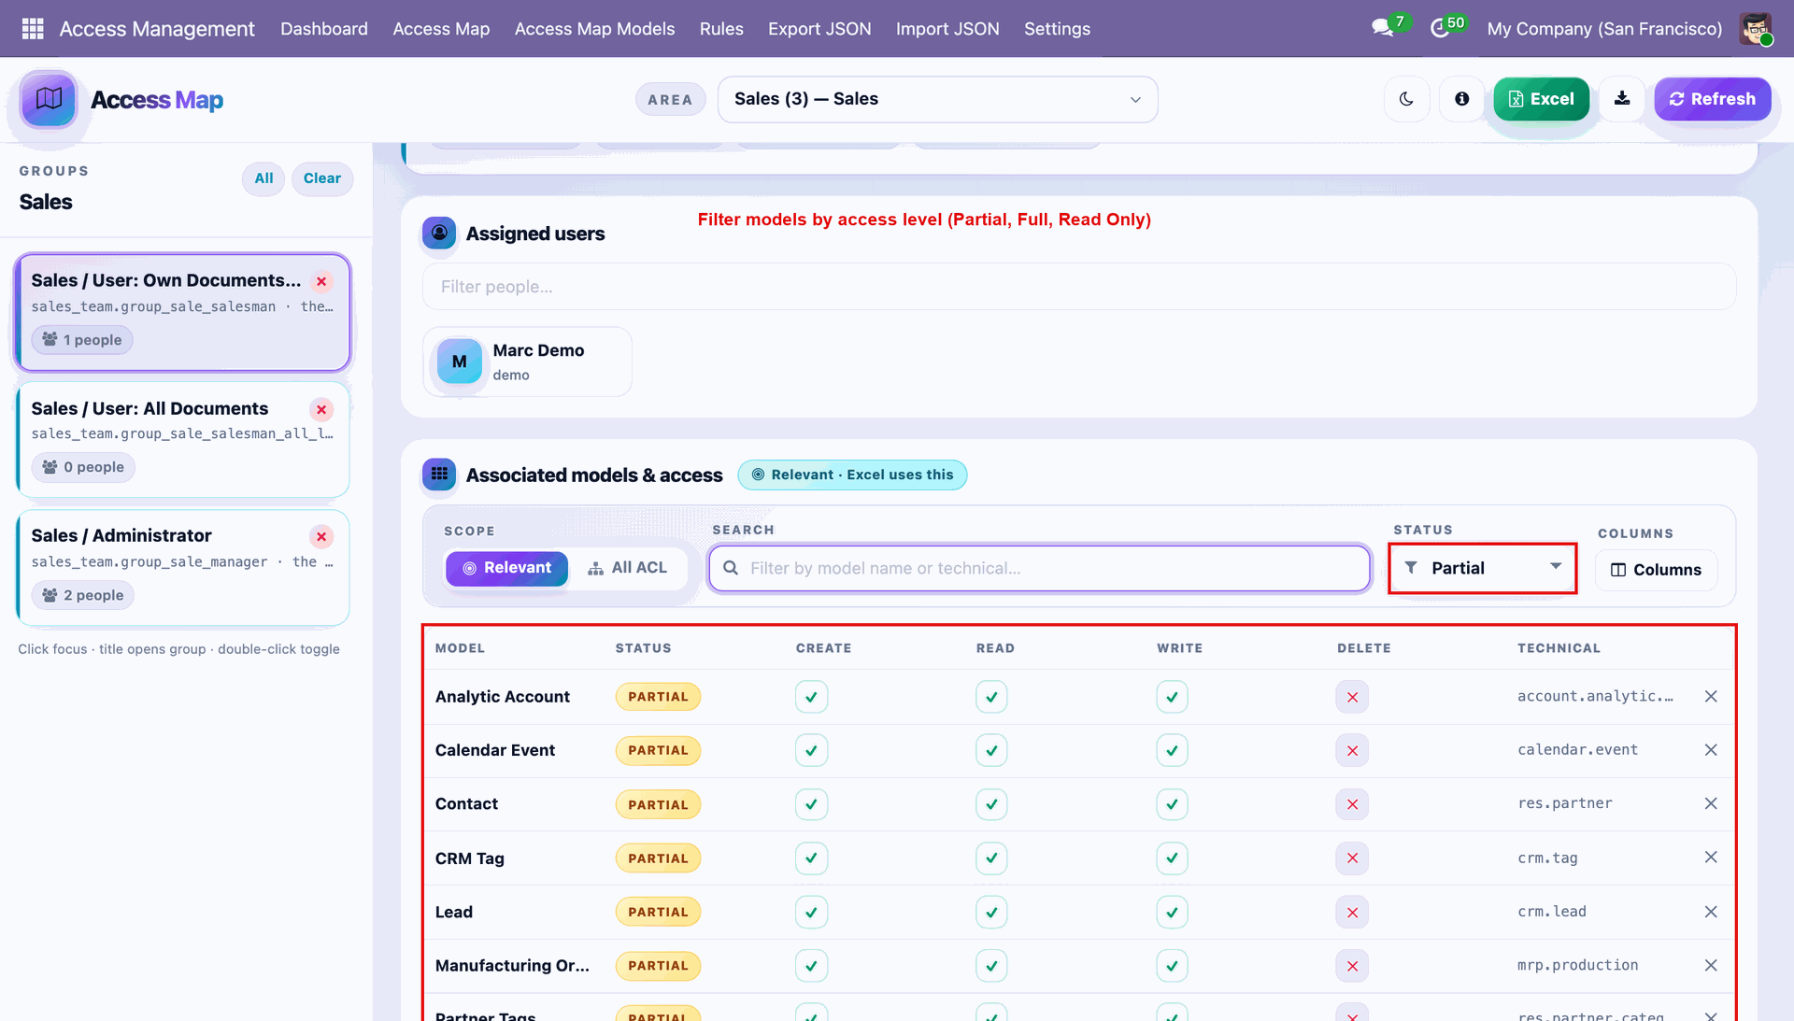The height and width of the screenshot is (1021, 1794).
Task: Dismiss the Manufacturing Order row
Action: 1711,965
